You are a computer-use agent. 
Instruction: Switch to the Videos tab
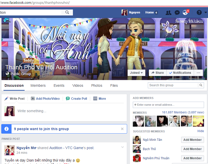pyautogui.click(x=78, y=86)
